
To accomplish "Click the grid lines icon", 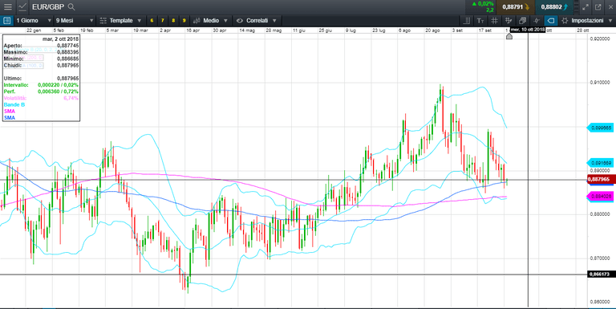I will [494, 20].
